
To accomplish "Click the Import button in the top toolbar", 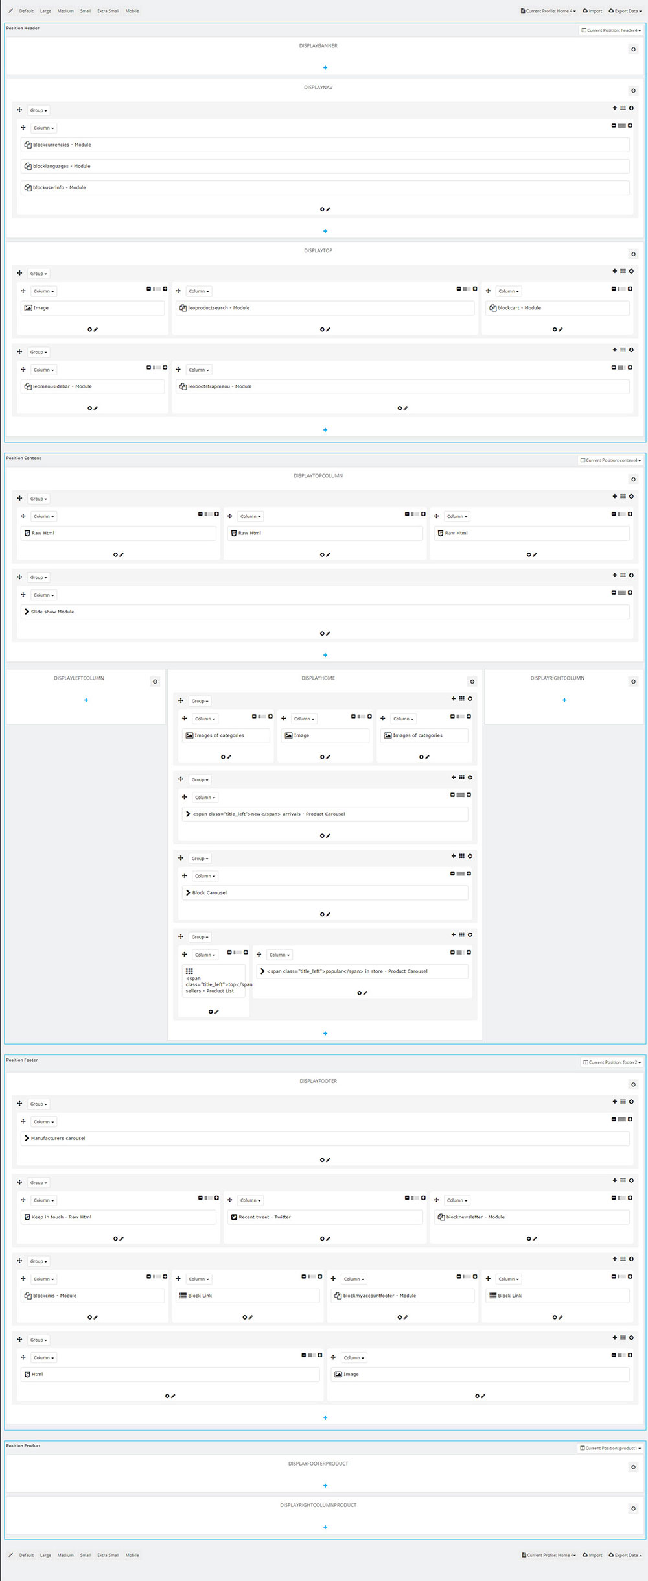I will click(592, 11).
